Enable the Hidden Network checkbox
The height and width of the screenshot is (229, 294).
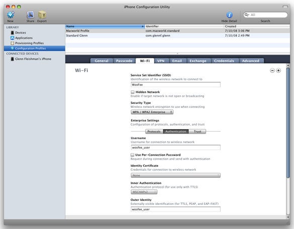click(132, 92)
